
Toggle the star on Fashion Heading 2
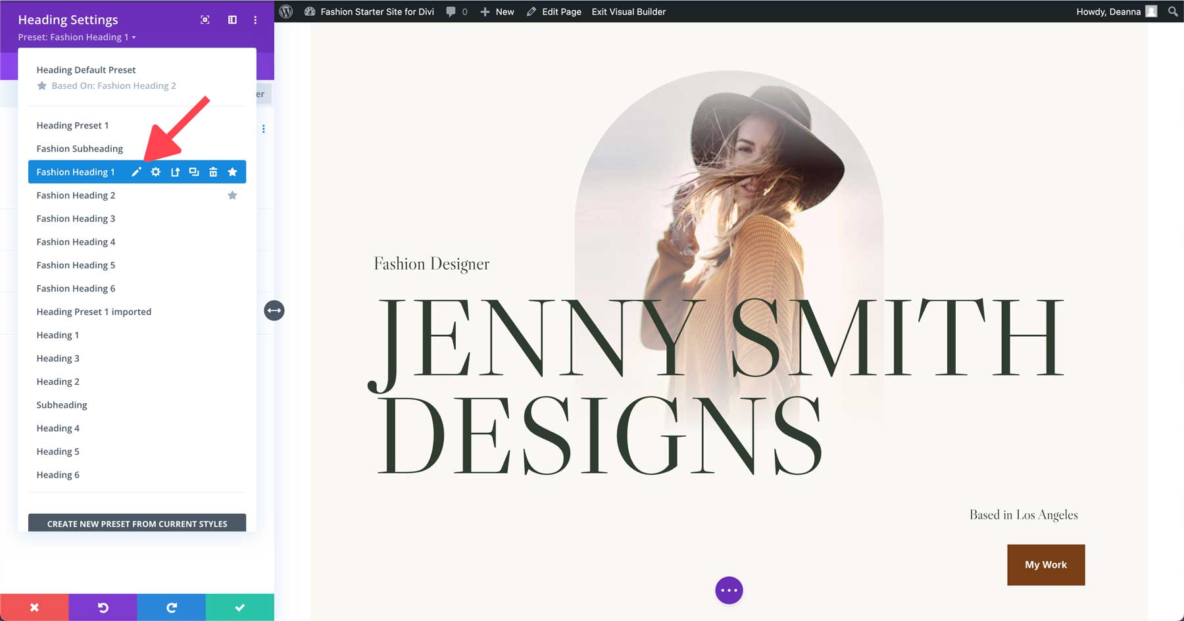[232, 195]
